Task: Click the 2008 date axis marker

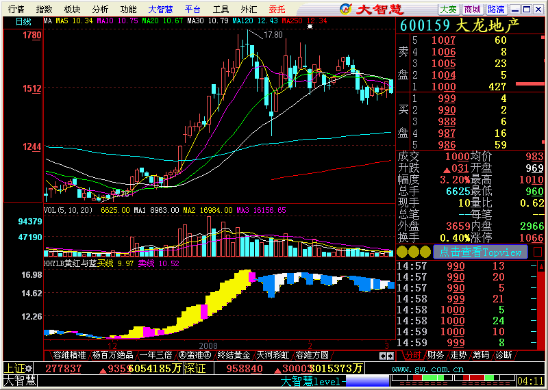Action: (208, 346)
